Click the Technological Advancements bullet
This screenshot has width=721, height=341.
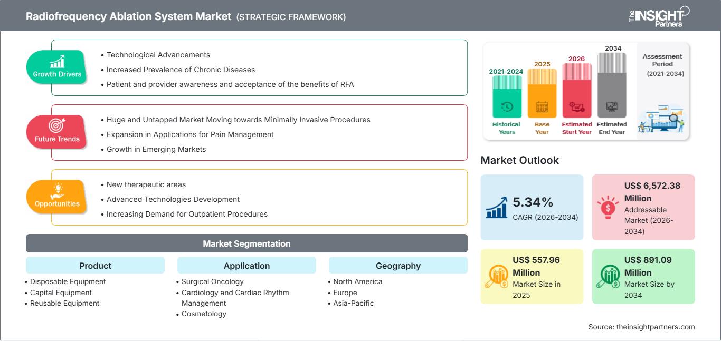coord(158,55)
